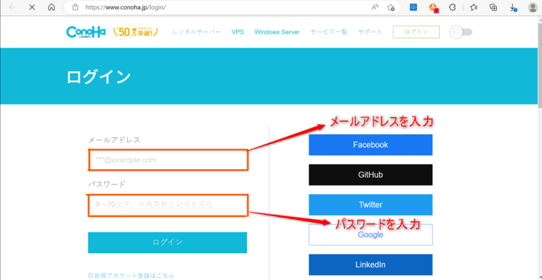Go to the browser home page
Image resolution: width=542 pixels, height=280 pixels.
point(51,7)
